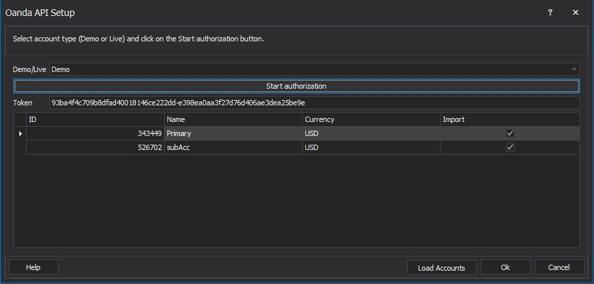Select account ID 526702 cell
594x284 pixels.
coord(95,147)
